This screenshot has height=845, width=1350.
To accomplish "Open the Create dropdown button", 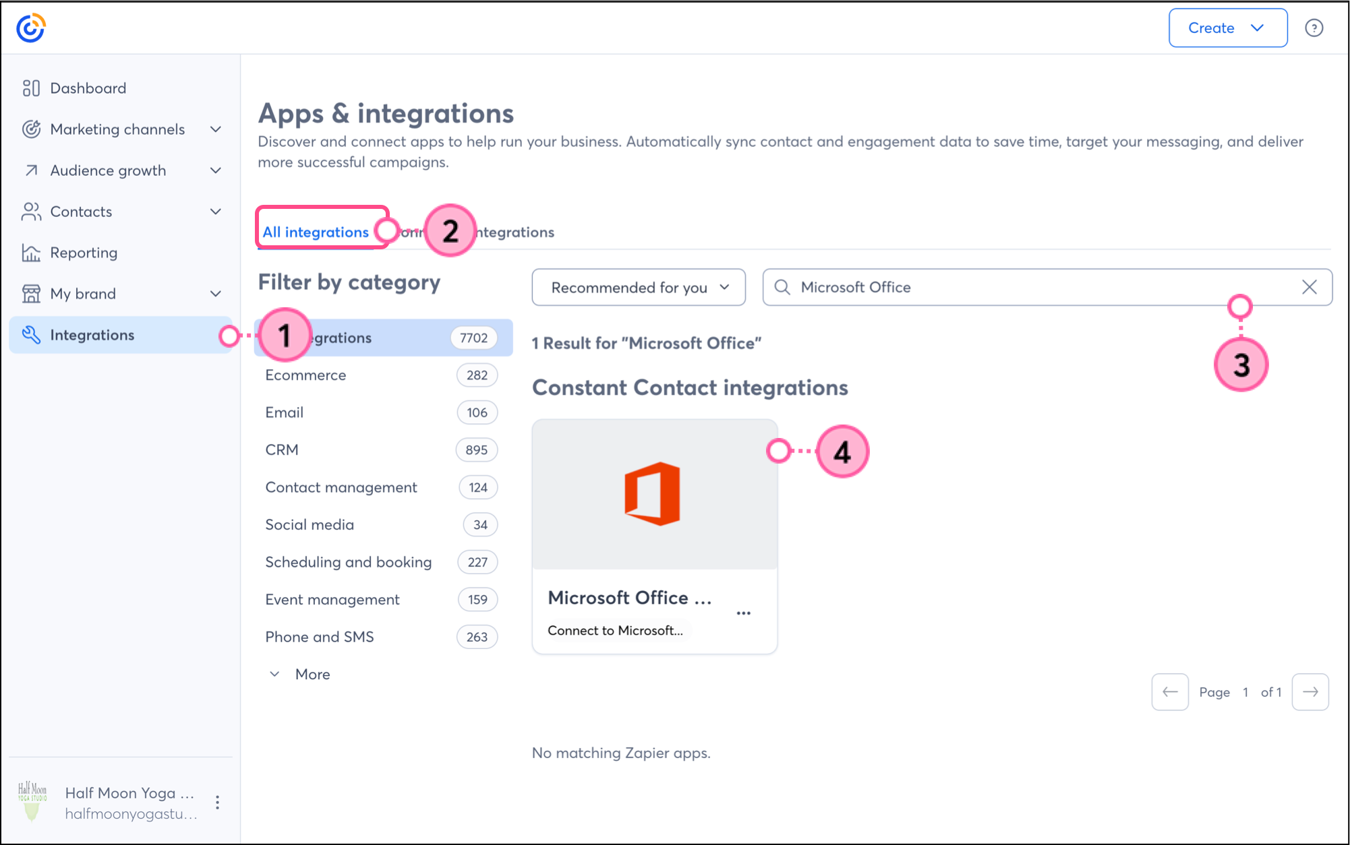I will (1228, 28).
